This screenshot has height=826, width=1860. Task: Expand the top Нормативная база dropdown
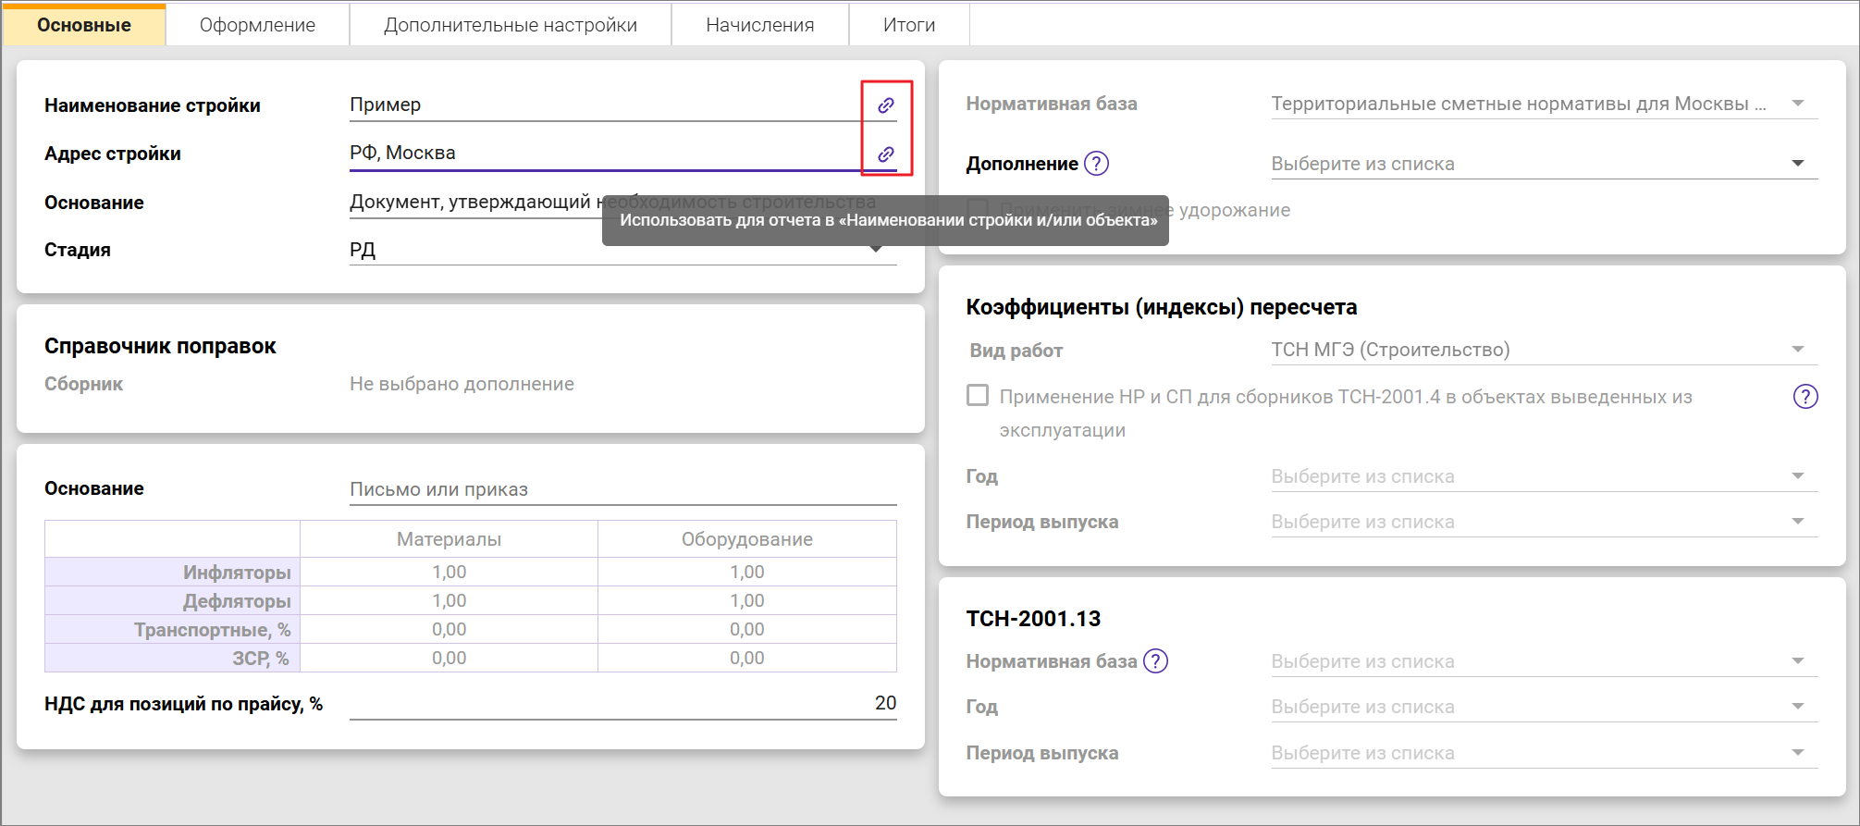click(1797, 104)
